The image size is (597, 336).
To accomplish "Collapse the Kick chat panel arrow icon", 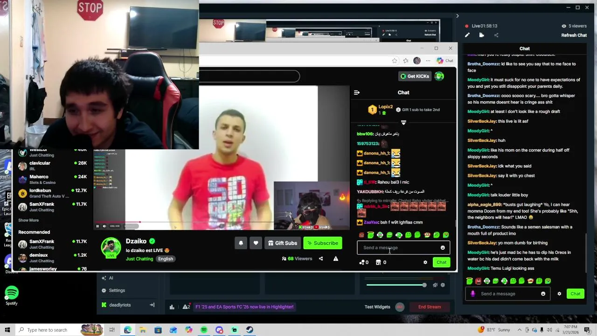I will click(357, 92).
